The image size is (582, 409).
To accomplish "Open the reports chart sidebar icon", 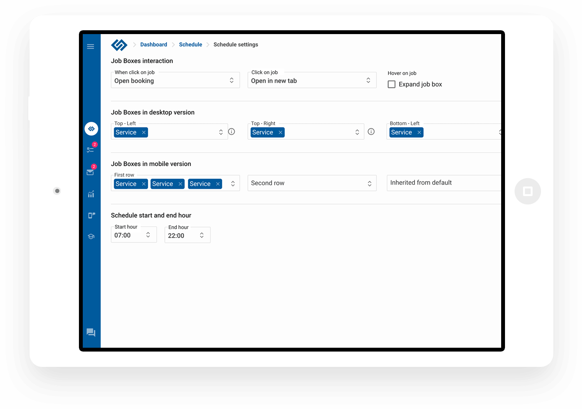I will (91, 194).
